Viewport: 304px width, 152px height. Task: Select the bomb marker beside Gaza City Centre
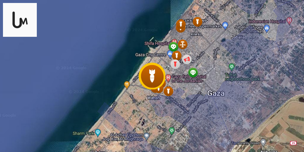pyautogui.click(x=177, y=56)
